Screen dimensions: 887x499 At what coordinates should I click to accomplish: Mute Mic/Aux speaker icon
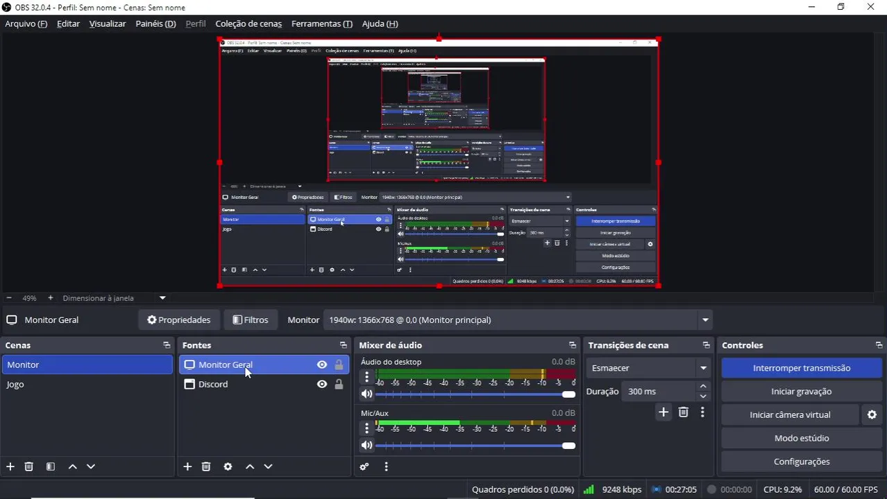point(367,445)
